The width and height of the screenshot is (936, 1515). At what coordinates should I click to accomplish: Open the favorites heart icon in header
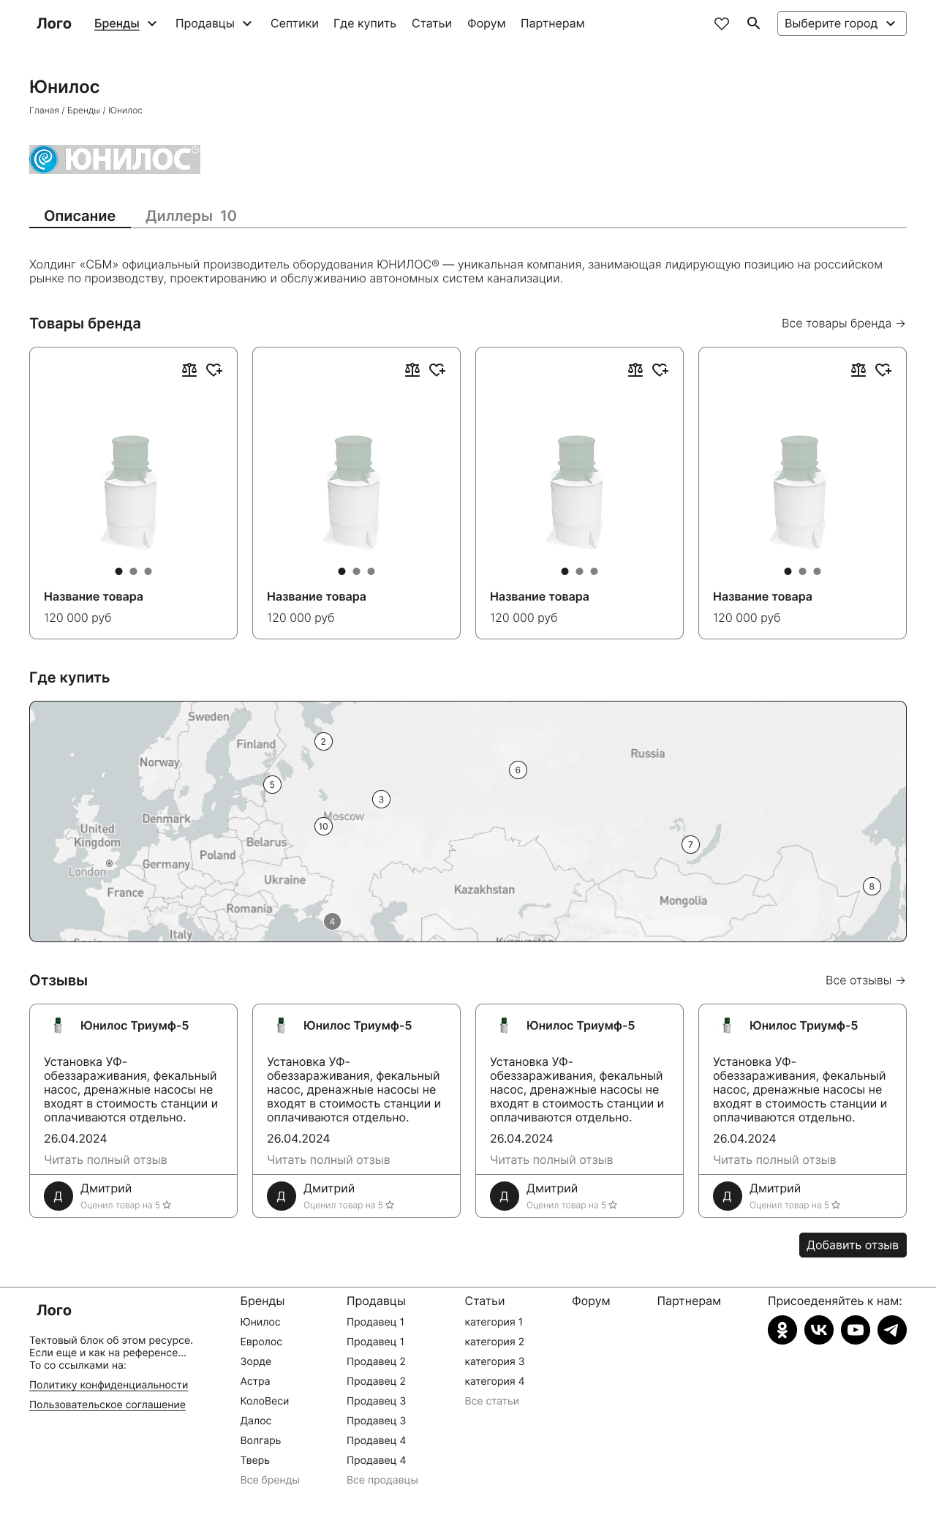click(722, 23)
